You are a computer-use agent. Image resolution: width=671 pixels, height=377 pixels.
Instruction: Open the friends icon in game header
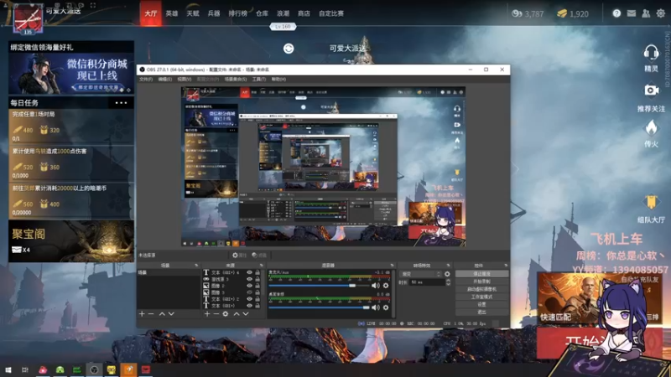tap(646, 13)
